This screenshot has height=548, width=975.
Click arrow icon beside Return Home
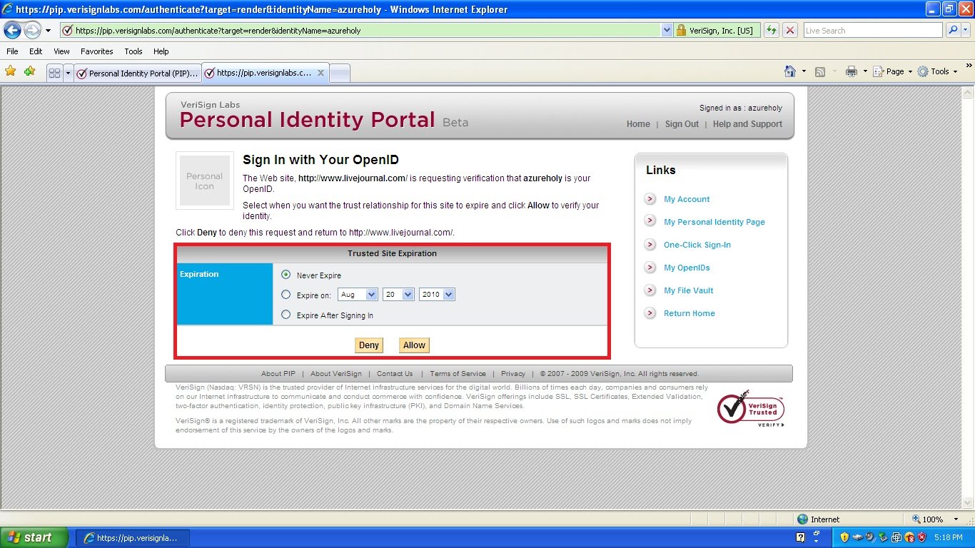click(x=650, y=313)
